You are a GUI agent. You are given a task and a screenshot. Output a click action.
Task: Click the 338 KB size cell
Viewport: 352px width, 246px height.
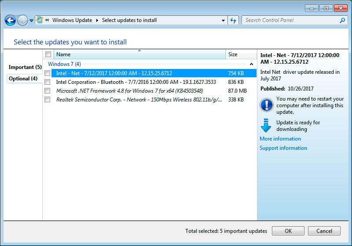coord(236,99)
